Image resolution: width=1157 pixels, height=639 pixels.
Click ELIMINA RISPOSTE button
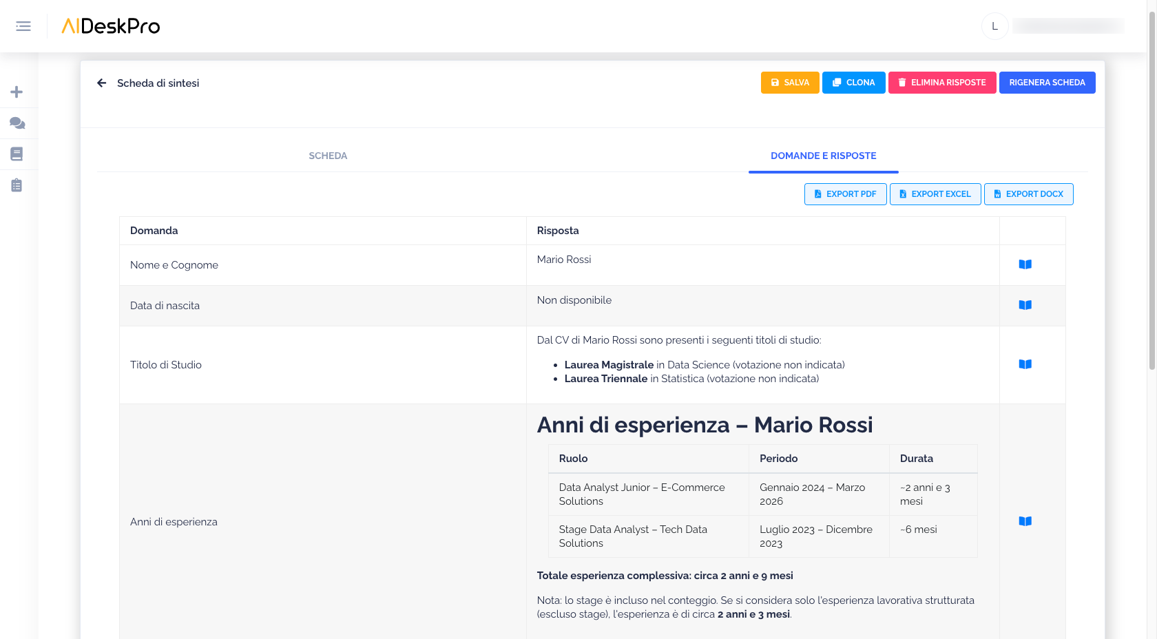pyautogui.click(x=941, y=83)
